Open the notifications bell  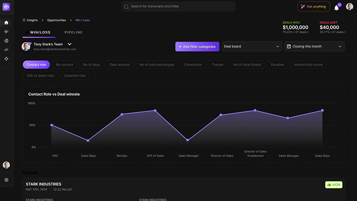(336, 8)
